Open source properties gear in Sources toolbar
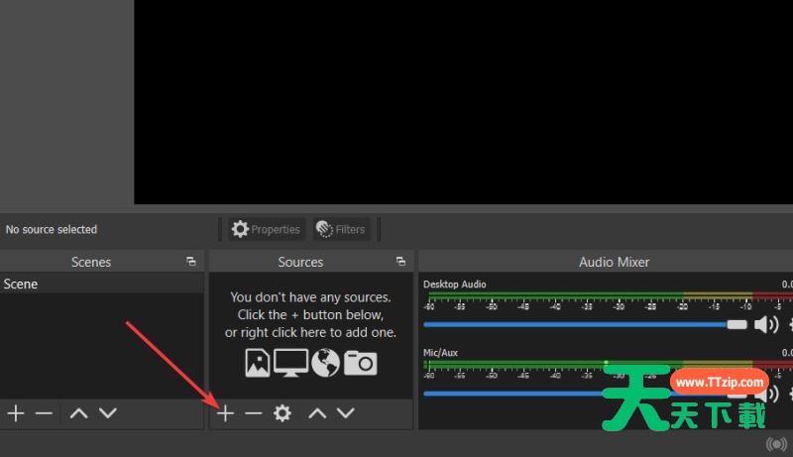Screen dimensions: 793x457 283,413
